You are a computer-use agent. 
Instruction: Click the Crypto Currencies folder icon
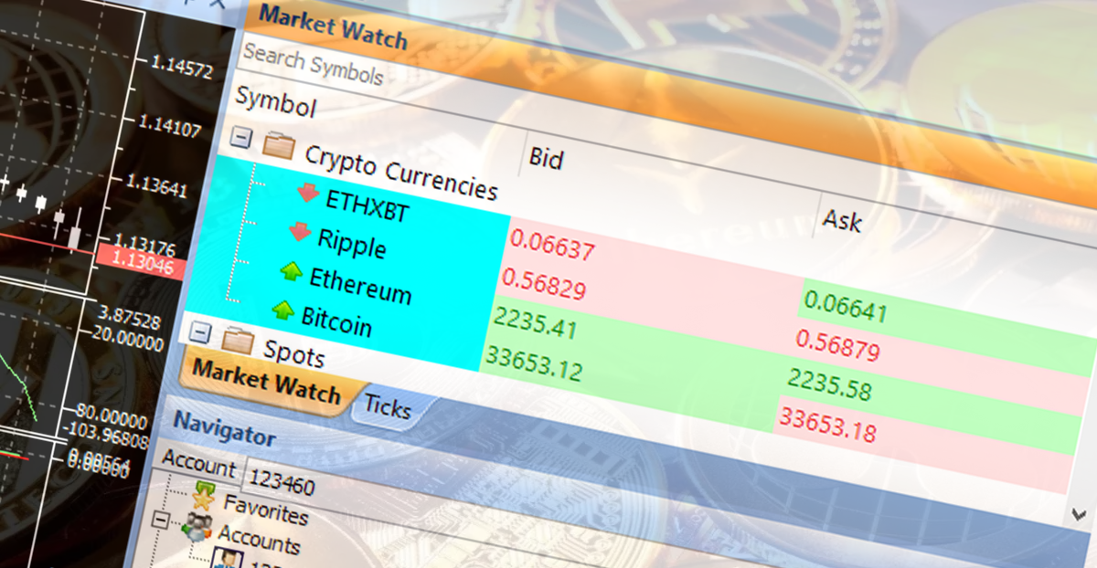(281, 144)
